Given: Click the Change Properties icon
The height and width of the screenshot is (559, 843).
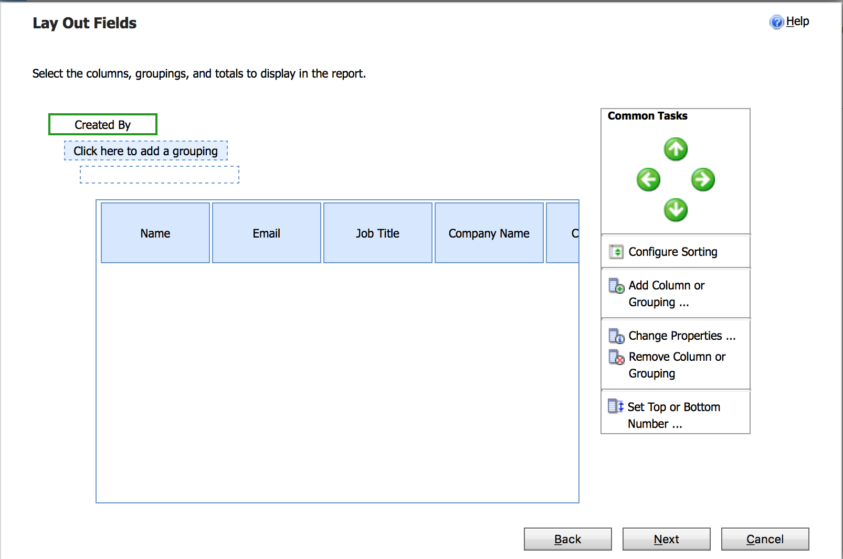Looking at the screenshot, I should pyautogui.click(x=616, y=336).
